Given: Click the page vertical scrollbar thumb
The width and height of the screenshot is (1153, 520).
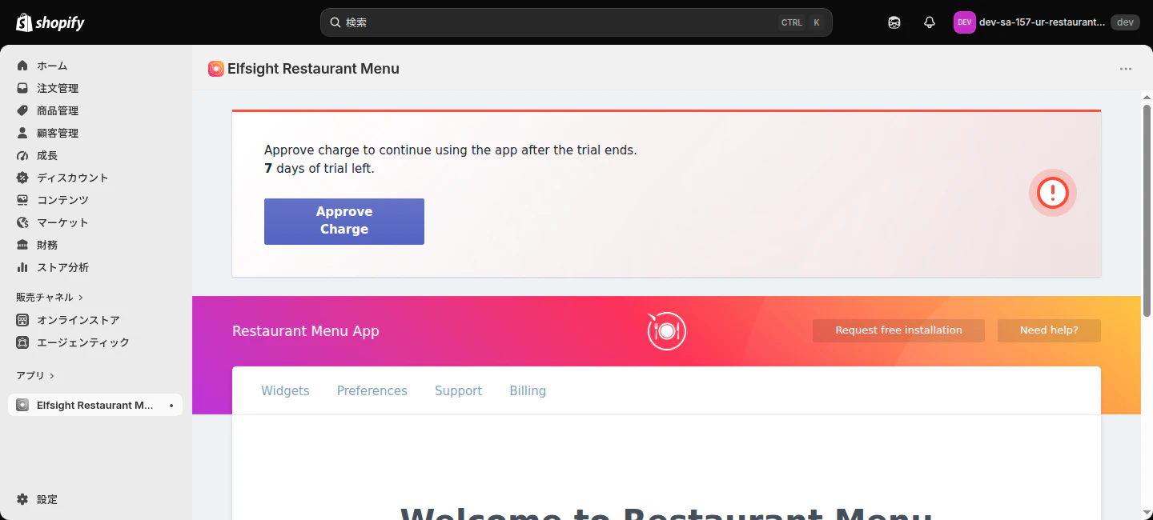Looking at the screenshot, I should (1147, 210).
